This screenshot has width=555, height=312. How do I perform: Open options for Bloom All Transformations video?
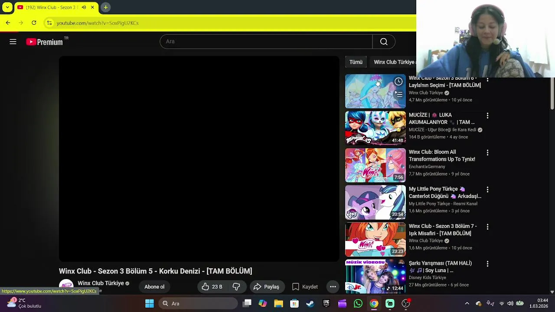click(x=487, y=153)
